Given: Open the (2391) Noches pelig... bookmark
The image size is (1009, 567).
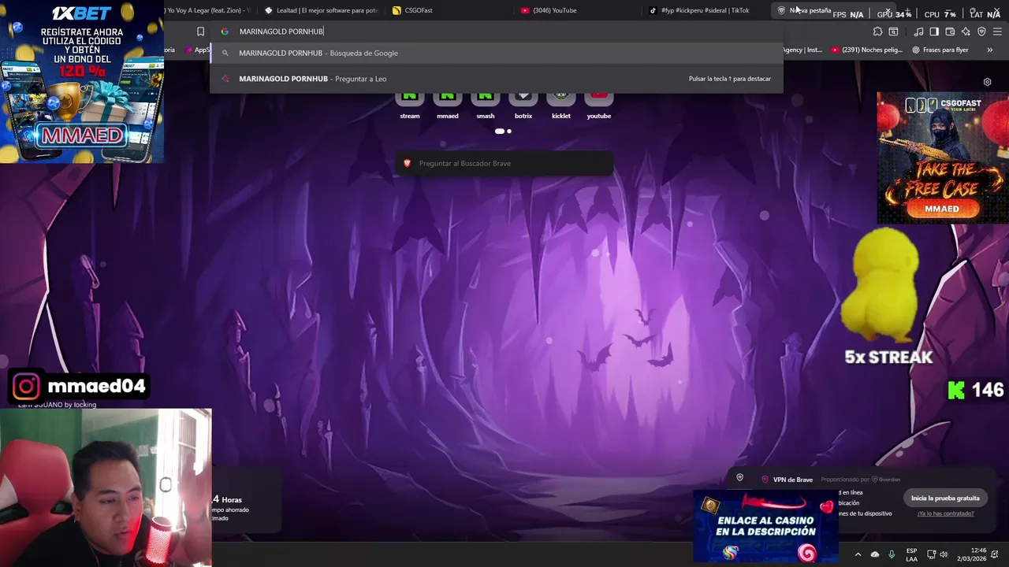Looking at the screenshot, I should [x=866, y=50].
